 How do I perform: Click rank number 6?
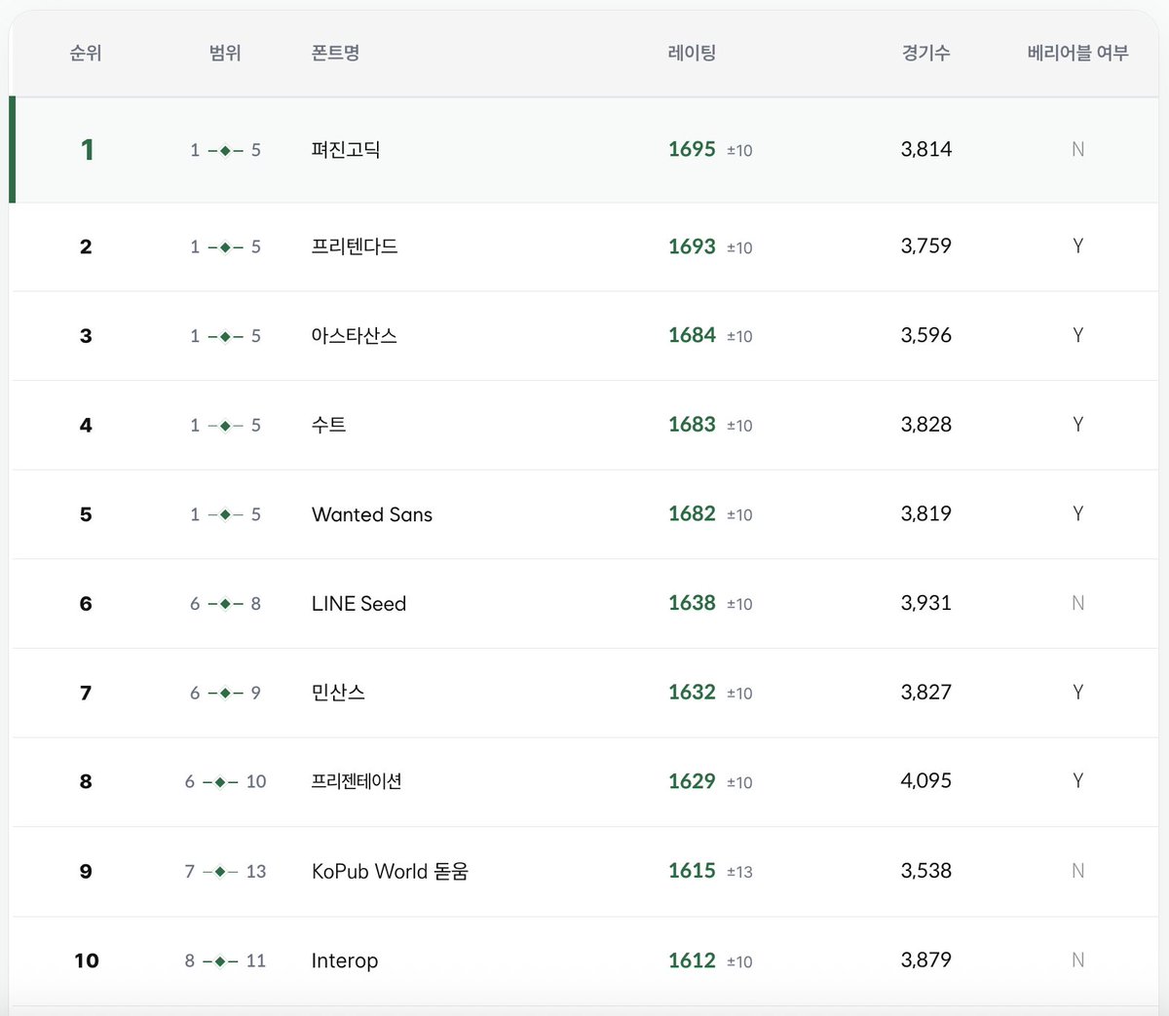coord(86,604)
